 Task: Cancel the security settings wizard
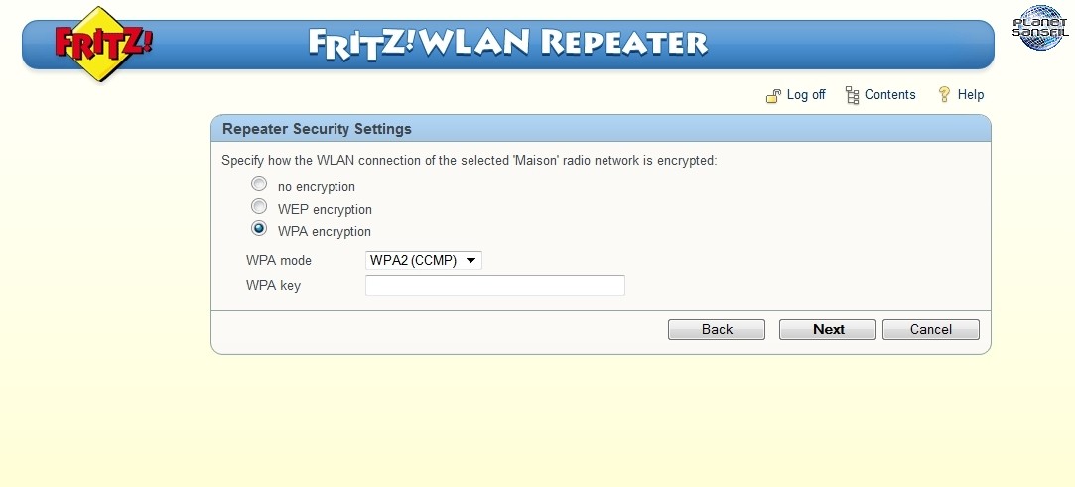pyautogui.click(x=931, y=329)
